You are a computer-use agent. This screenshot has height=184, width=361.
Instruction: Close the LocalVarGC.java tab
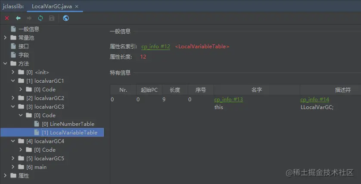[x=77, y=6]
